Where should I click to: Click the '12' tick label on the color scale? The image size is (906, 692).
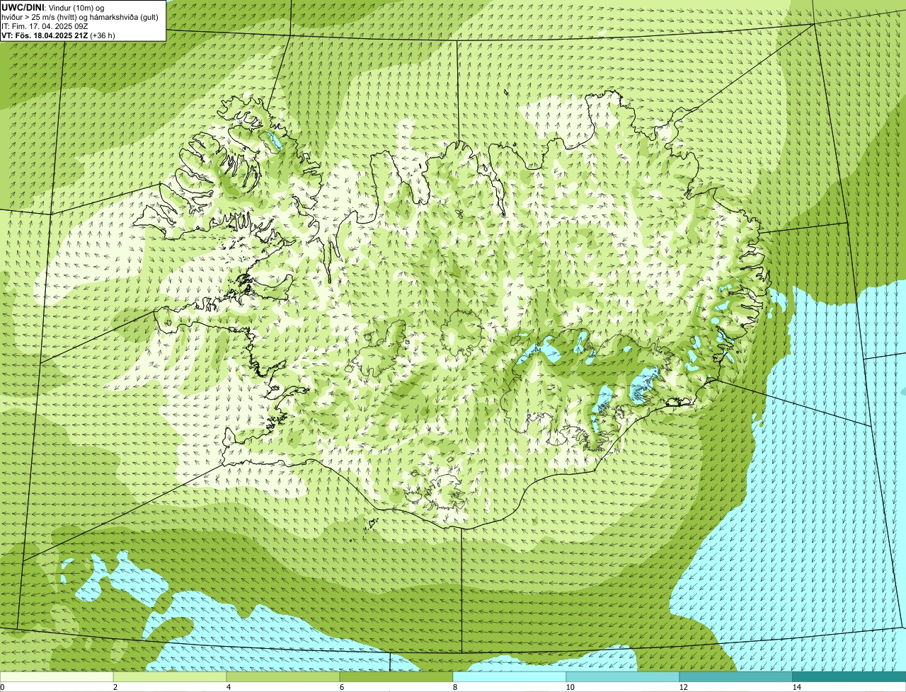pyautogui.click(x=683, y=687)
